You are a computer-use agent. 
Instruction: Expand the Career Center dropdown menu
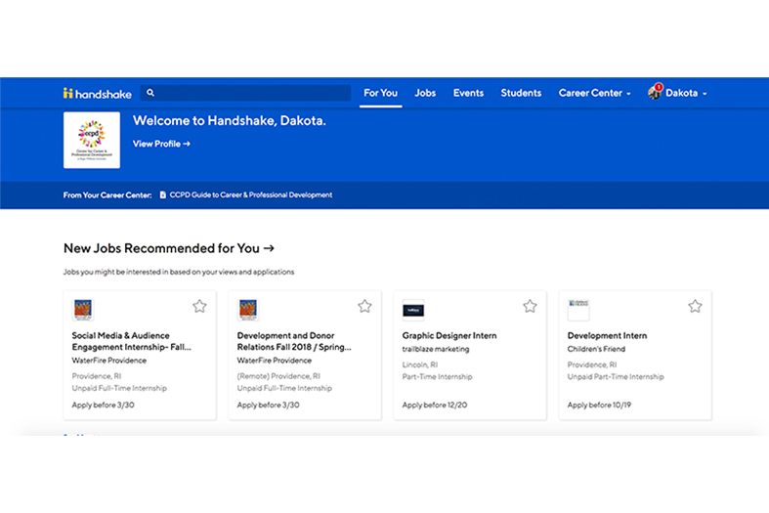tap(594, 93)
